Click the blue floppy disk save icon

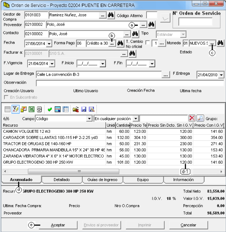tap(84, 110)
